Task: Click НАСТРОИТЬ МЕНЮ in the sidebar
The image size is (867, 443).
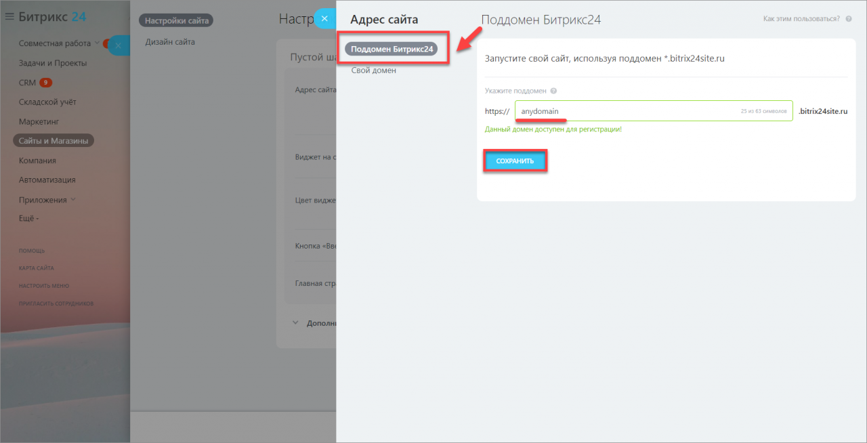Action: (44, 286)
